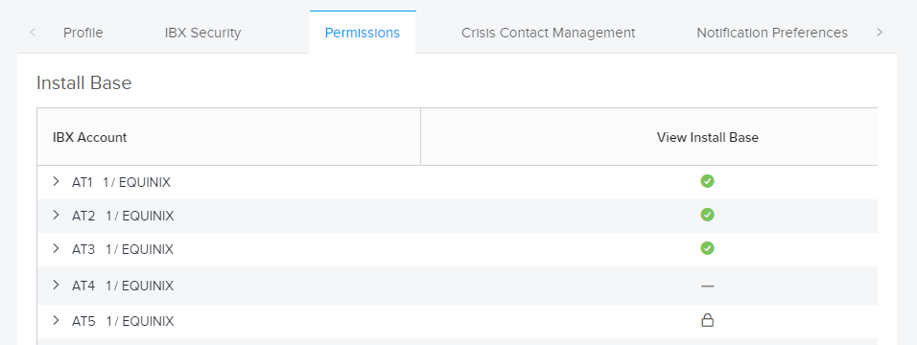The height and width of the screenshot is (345, 917).
Task: Show previous tabs with left arrow
Action: coord(33,33)
